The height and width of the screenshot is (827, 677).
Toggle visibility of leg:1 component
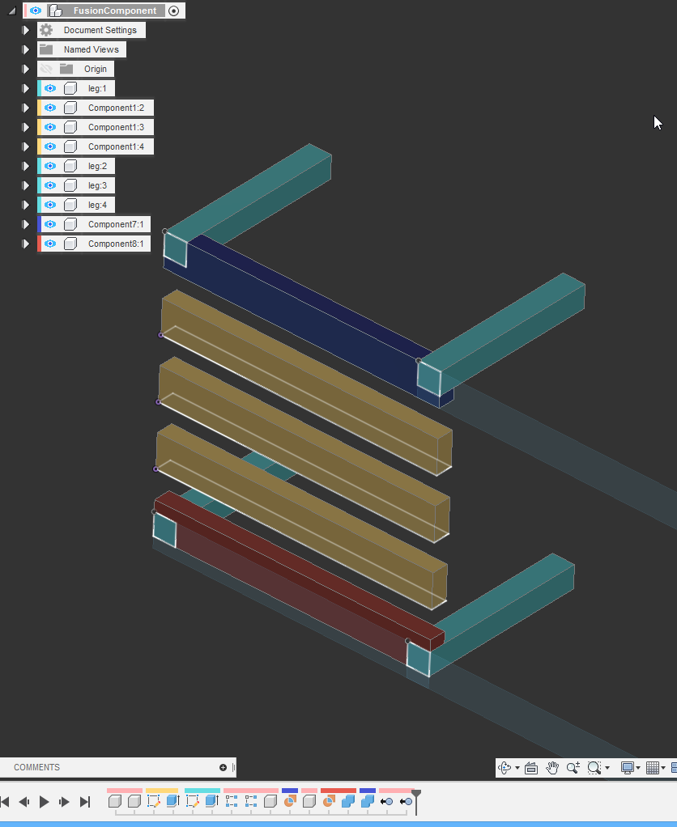point(49,87)
